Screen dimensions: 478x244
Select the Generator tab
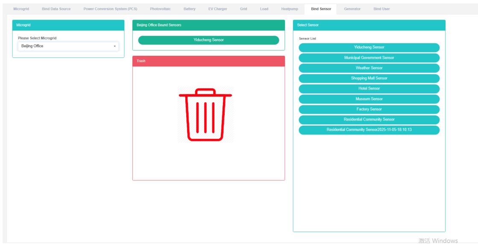point(352,9)
